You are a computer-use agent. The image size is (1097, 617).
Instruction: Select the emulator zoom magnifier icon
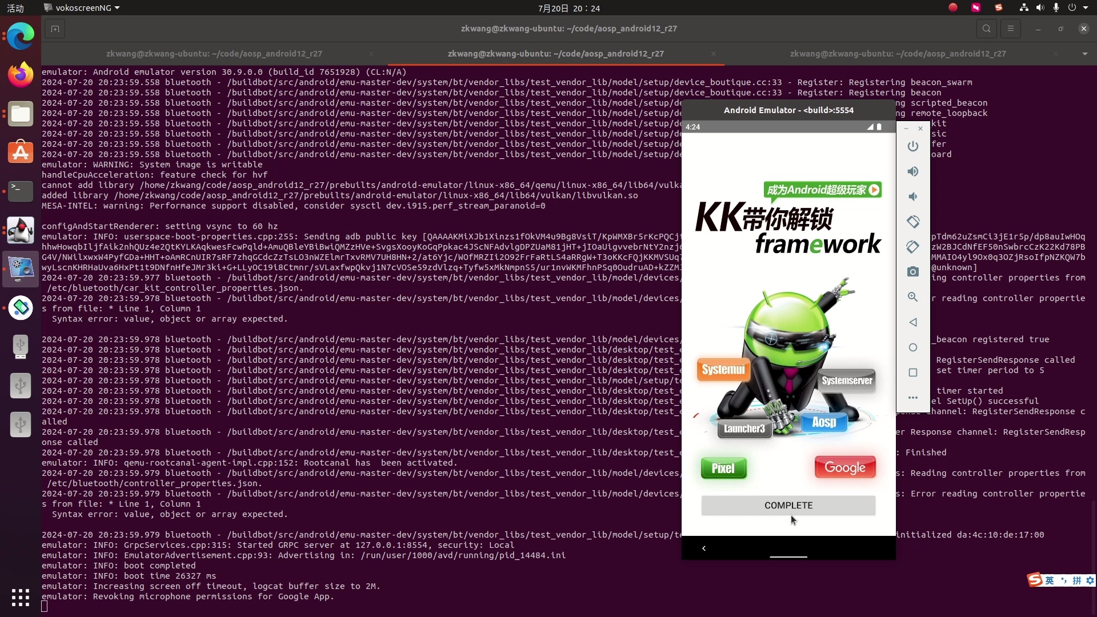click(x=913, y=297)
